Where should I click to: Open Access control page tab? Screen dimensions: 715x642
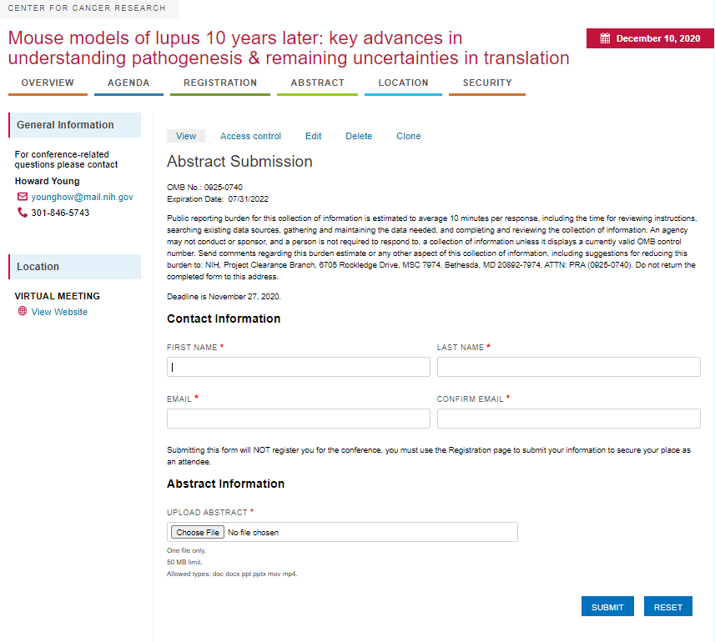pyautogui.click(x=250, y=136)
